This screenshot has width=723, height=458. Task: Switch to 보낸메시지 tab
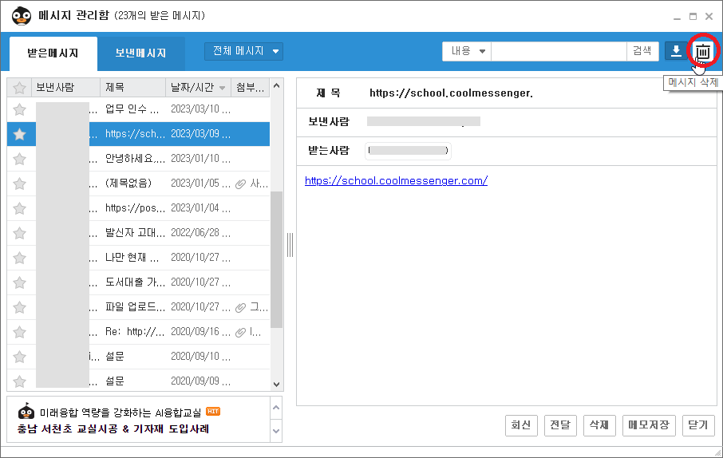click(140, 53)
